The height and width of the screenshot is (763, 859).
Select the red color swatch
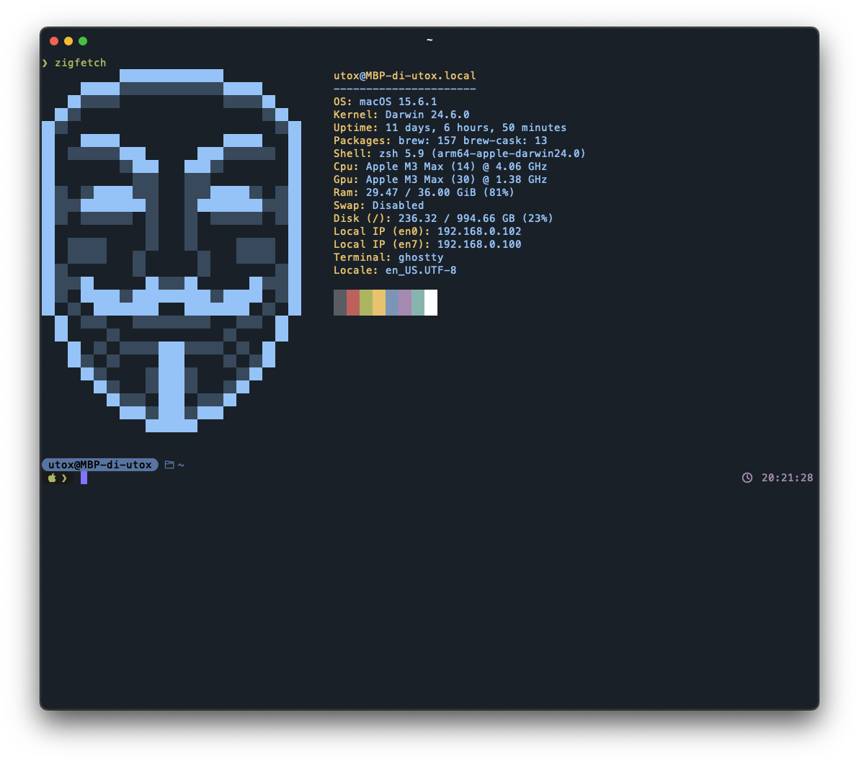point(353,303)
